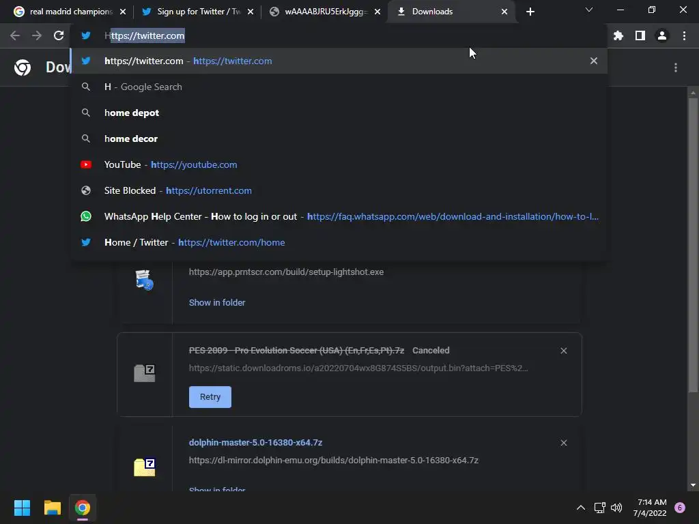Image resolution: width=699 pixels, height=524 pixels.
Task: Open the Home / Twitter suggestion
Action: (339, 242)
